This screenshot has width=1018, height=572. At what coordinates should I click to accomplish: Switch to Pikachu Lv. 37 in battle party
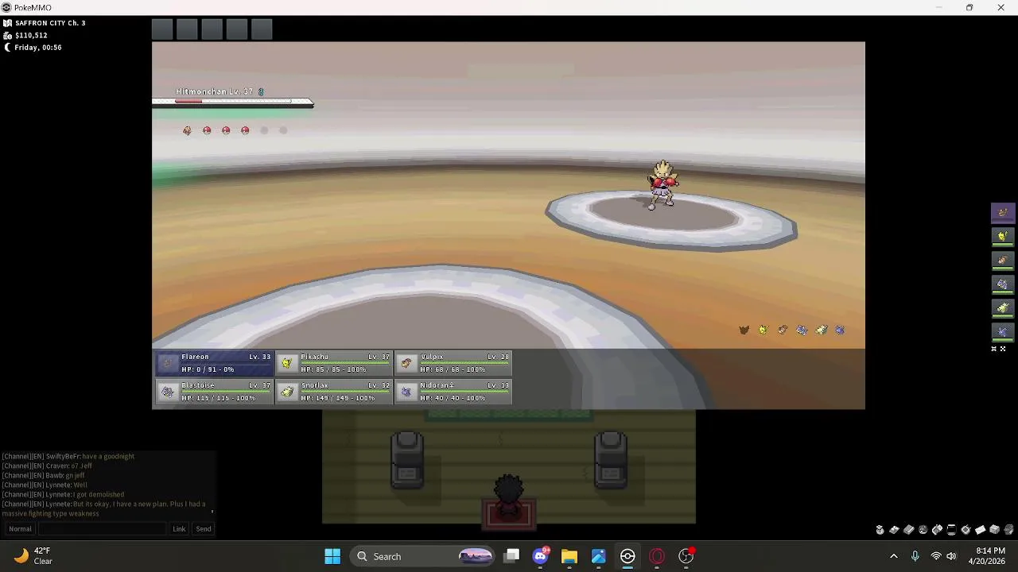coord(334,363)
